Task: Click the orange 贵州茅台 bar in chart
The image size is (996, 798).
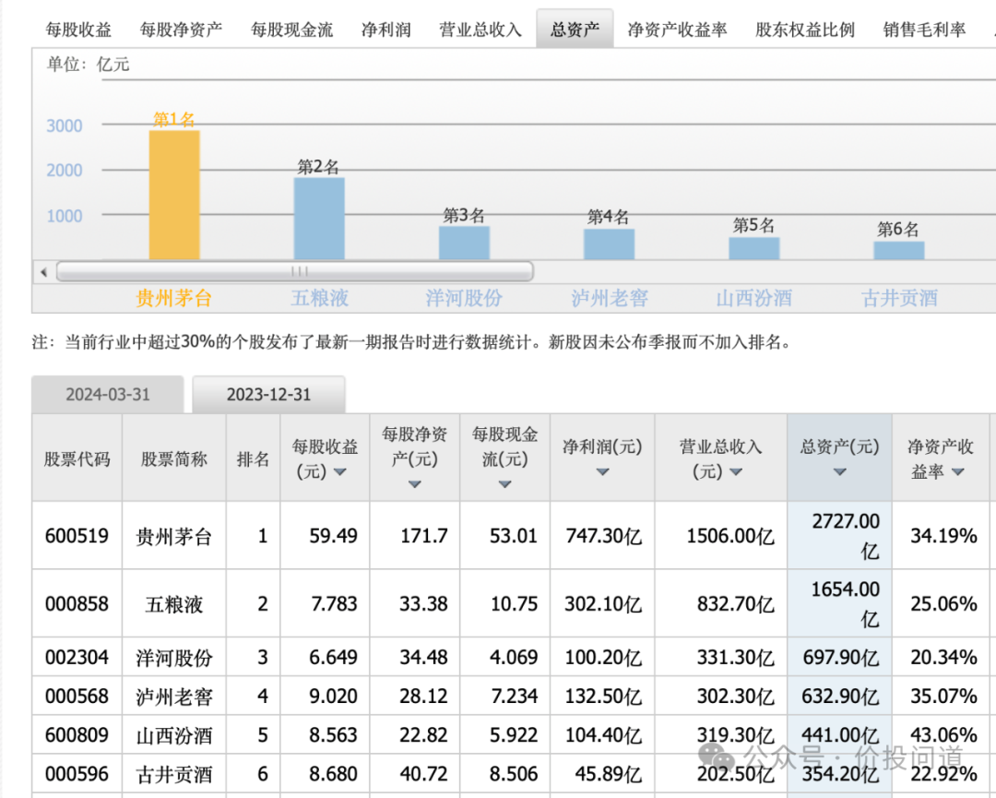Action: [174, 195]
